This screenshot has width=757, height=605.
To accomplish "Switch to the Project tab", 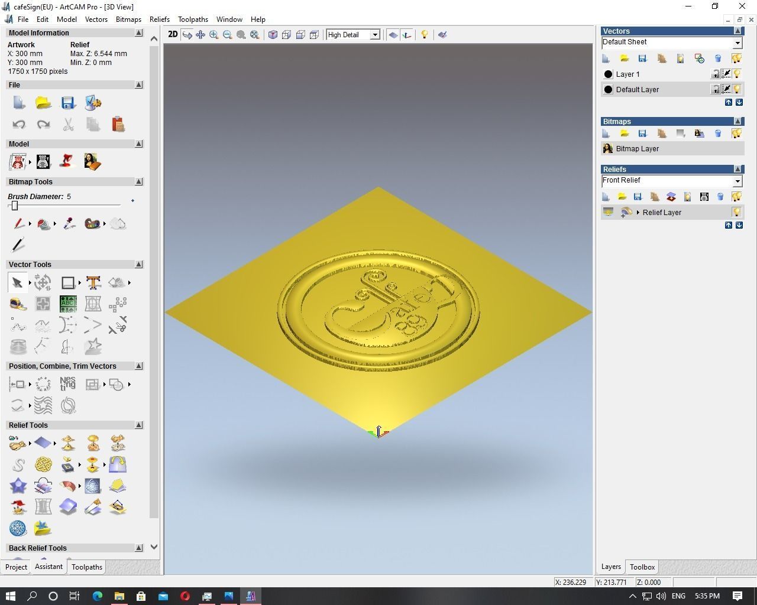I will pos(16,567).
